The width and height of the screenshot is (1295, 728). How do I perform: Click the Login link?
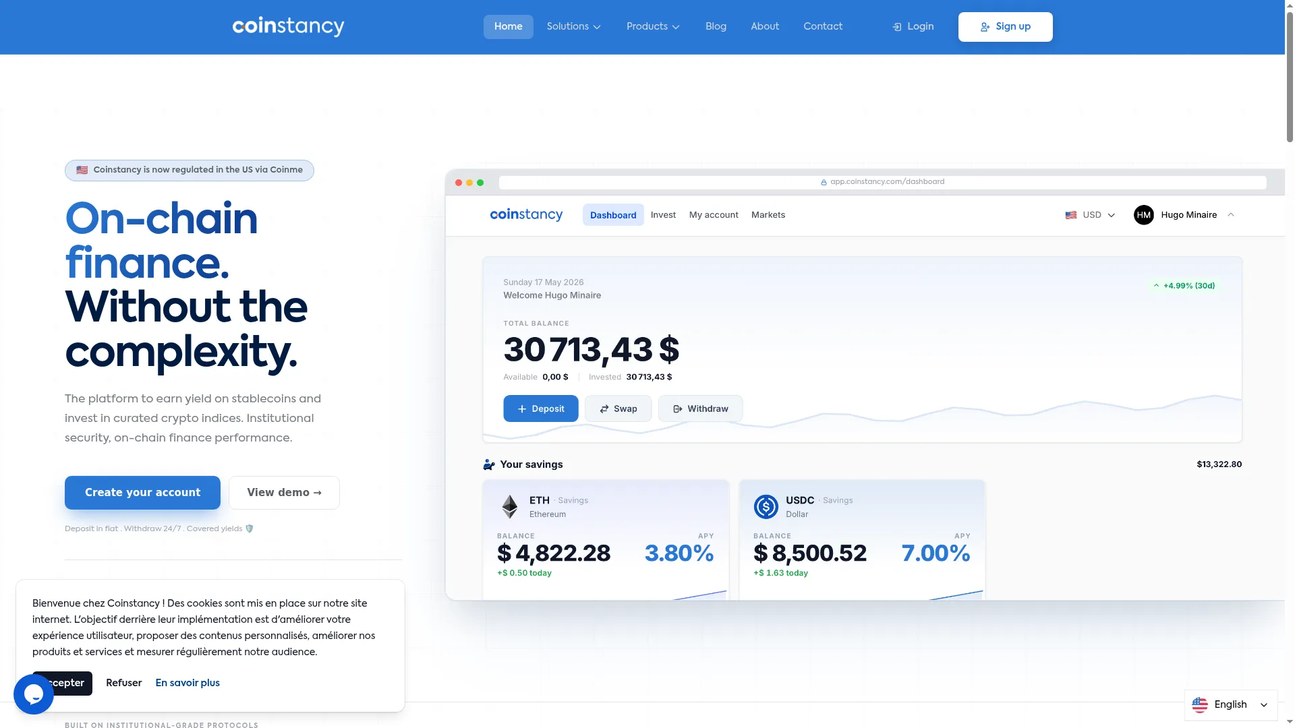pyautogui.click(x=913, y=26)
